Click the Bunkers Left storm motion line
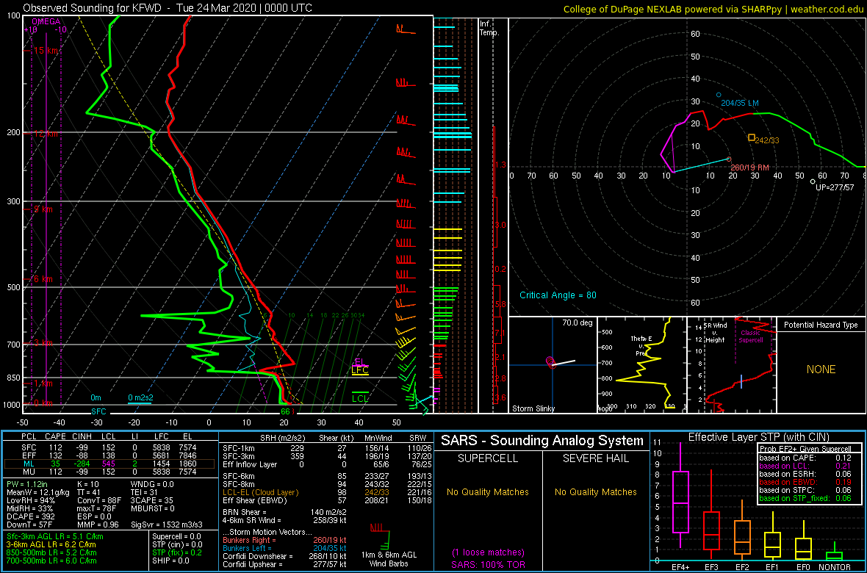 pos(285,547)
